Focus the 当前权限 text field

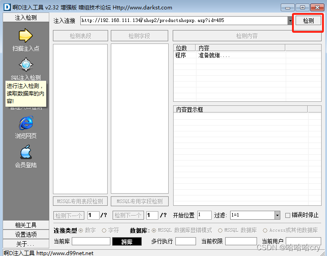(241, 241)
